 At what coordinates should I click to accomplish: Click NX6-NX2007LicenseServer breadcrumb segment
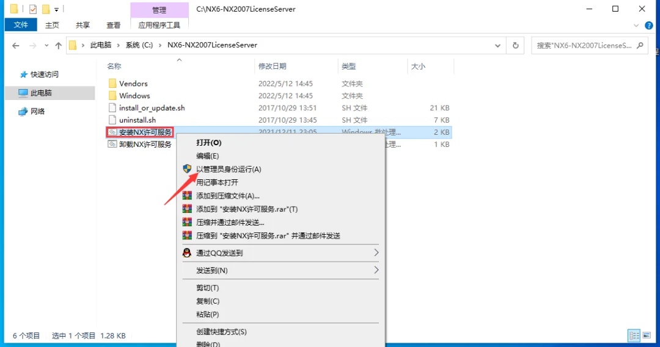click(x=212, y=45)
